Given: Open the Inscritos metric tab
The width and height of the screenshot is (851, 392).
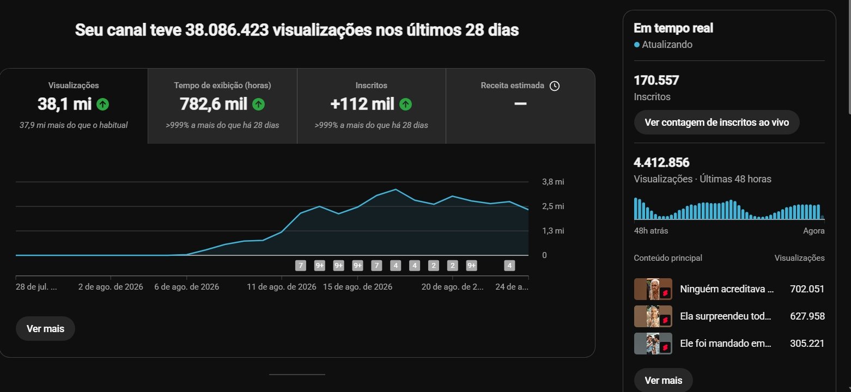Looking at the screenshot, I should click(371, 106).
